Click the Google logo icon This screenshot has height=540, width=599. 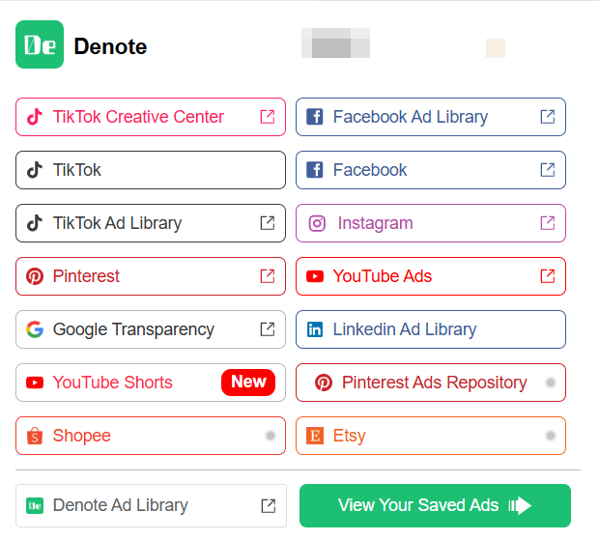[35, 329]
